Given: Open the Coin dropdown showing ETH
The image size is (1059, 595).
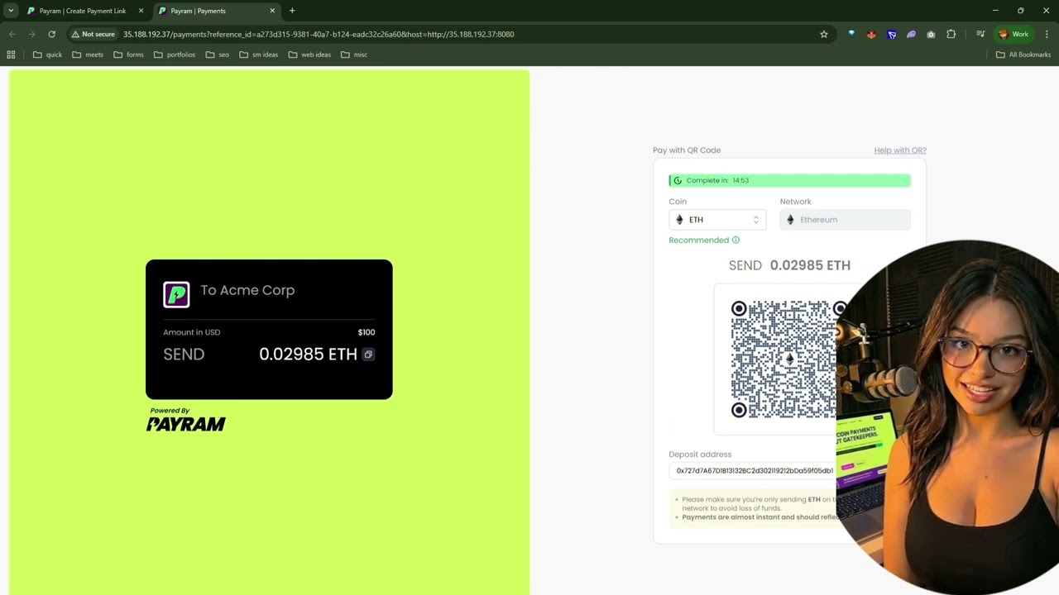Looking at the screenshot, I should pyautogui.click(x=717, y=220).
